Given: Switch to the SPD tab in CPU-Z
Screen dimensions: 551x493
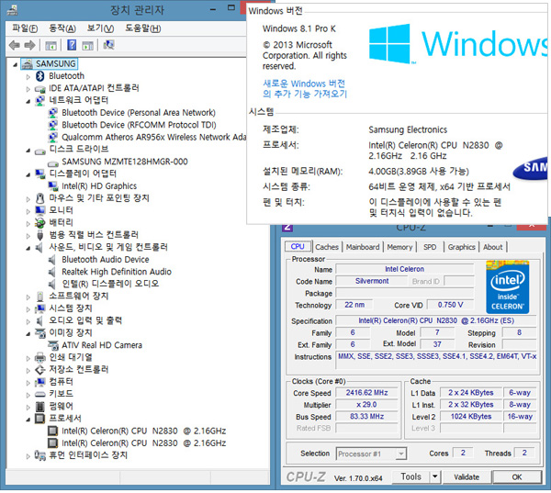Looking at the screenshot, I should [430, 247].
